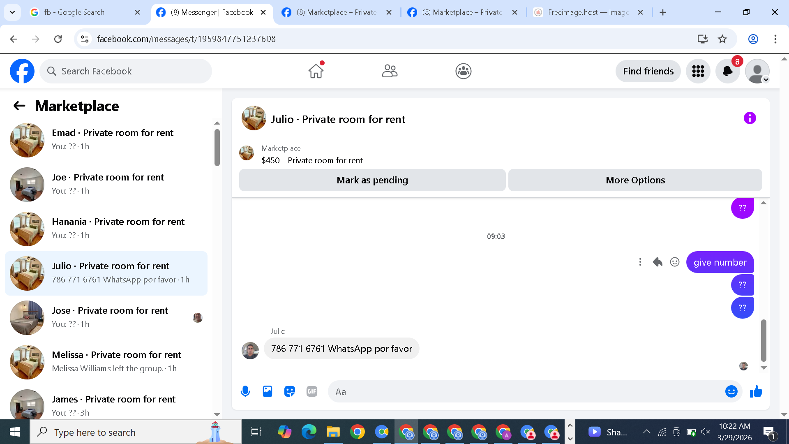
Task: Open the Facebook menu grid icon
Action: click(698, 71)
